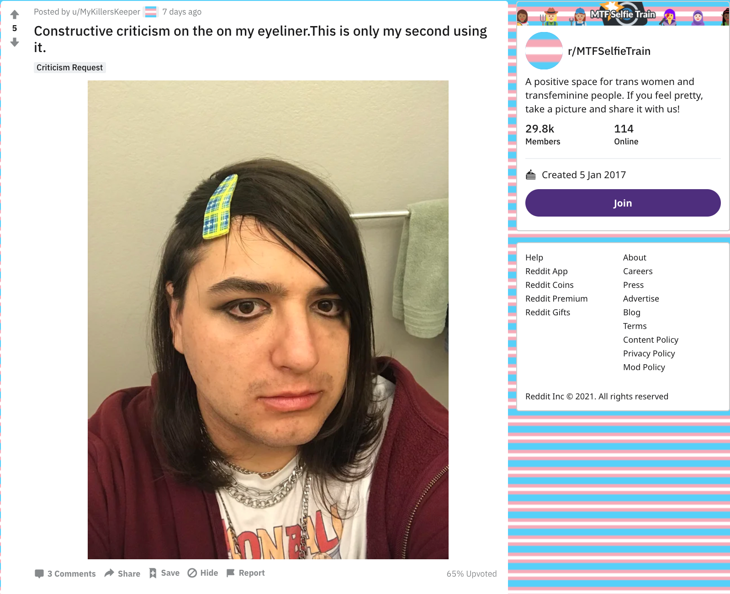Screen dimensions: 730x594
Task: Open the Reddit Premium link
Action: pos(556,299)
